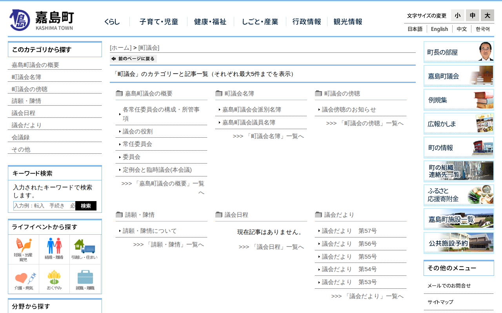Open the くらし navigation menu
Viewport: 502px width, 313px height.
(x=112, y=22)
